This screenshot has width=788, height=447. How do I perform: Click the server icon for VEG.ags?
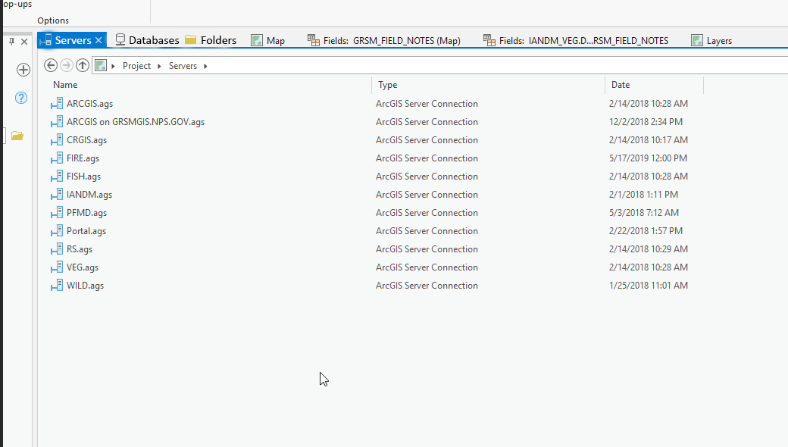pos(57,267)
